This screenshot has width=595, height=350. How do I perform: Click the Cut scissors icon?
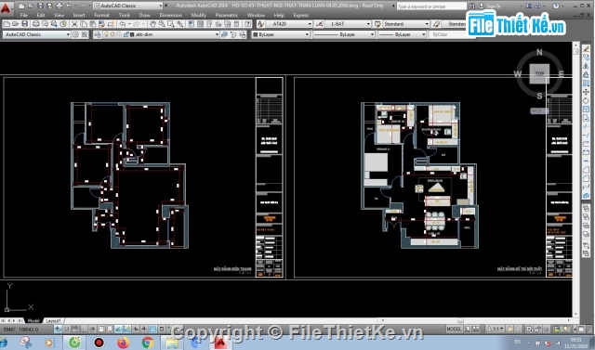[x=74, y=24]
